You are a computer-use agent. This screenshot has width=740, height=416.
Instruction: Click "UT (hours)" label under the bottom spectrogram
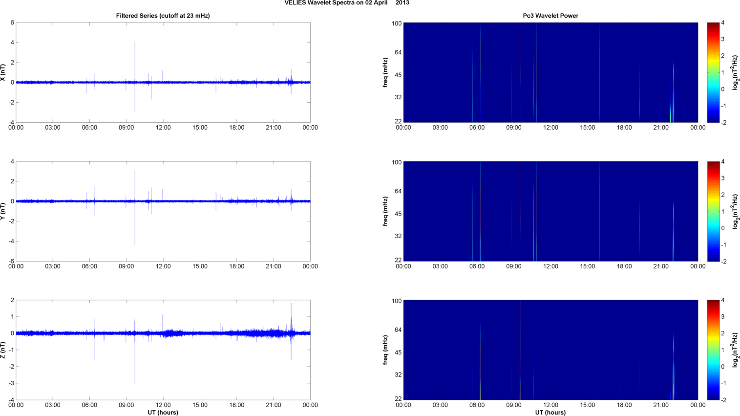550,412
